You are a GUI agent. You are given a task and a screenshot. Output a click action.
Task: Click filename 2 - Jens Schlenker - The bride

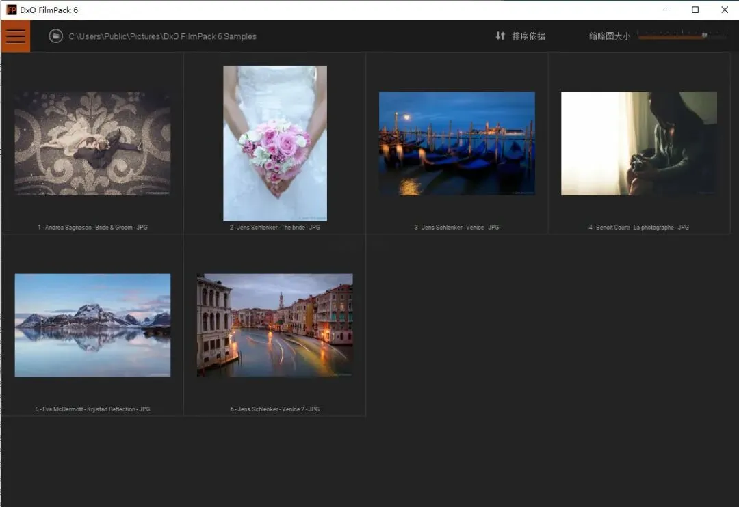pyautogui.click(x=275, y=228)
